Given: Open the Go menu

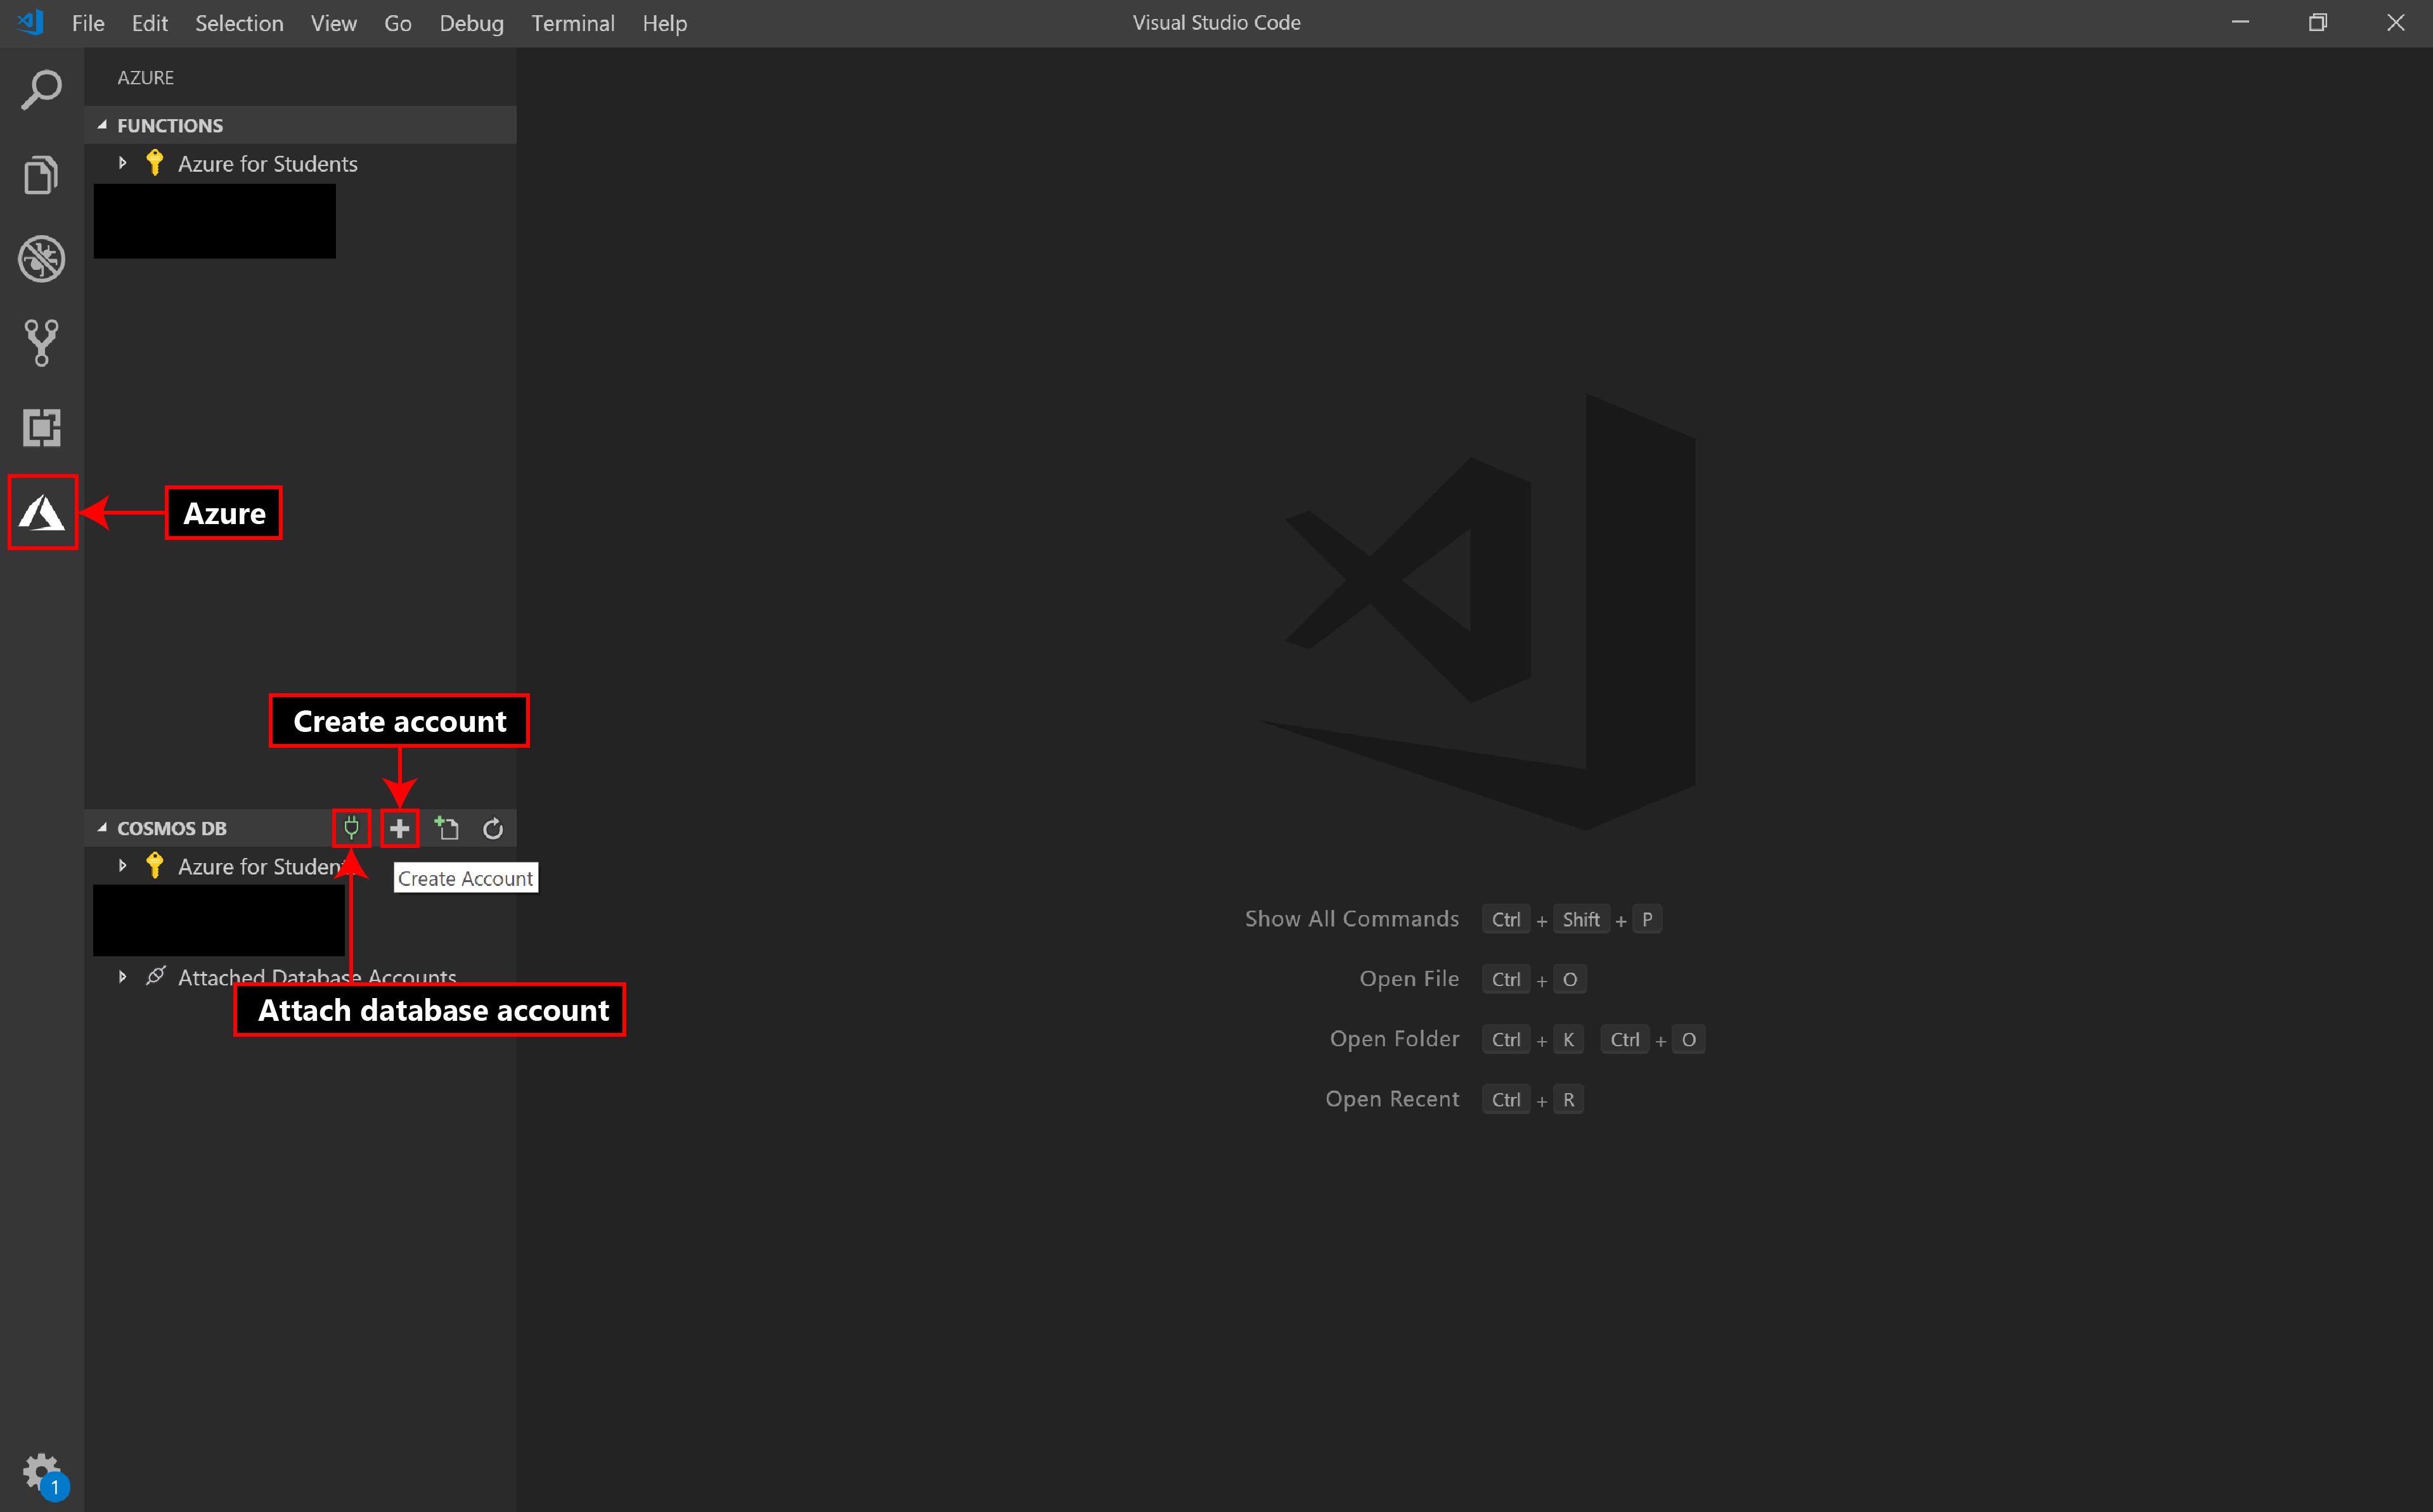Looking at the screenshot, I should click(397, 23).
